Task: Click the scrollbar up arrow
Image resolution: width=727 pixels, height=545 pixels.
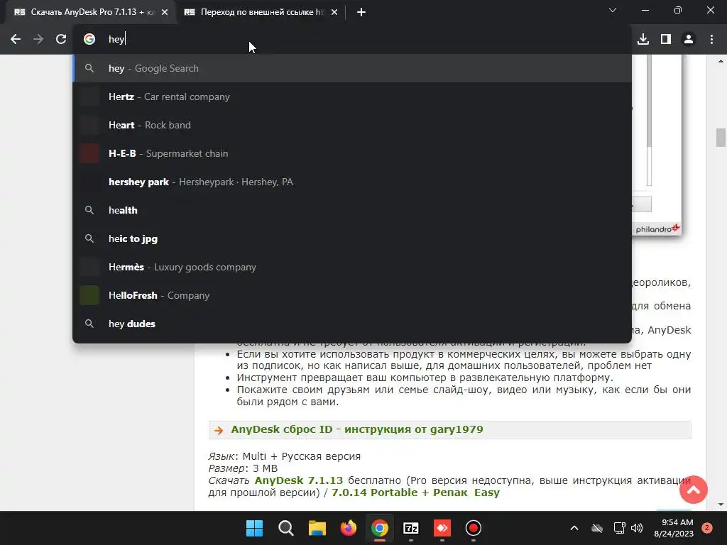Action: pos(721,61)
